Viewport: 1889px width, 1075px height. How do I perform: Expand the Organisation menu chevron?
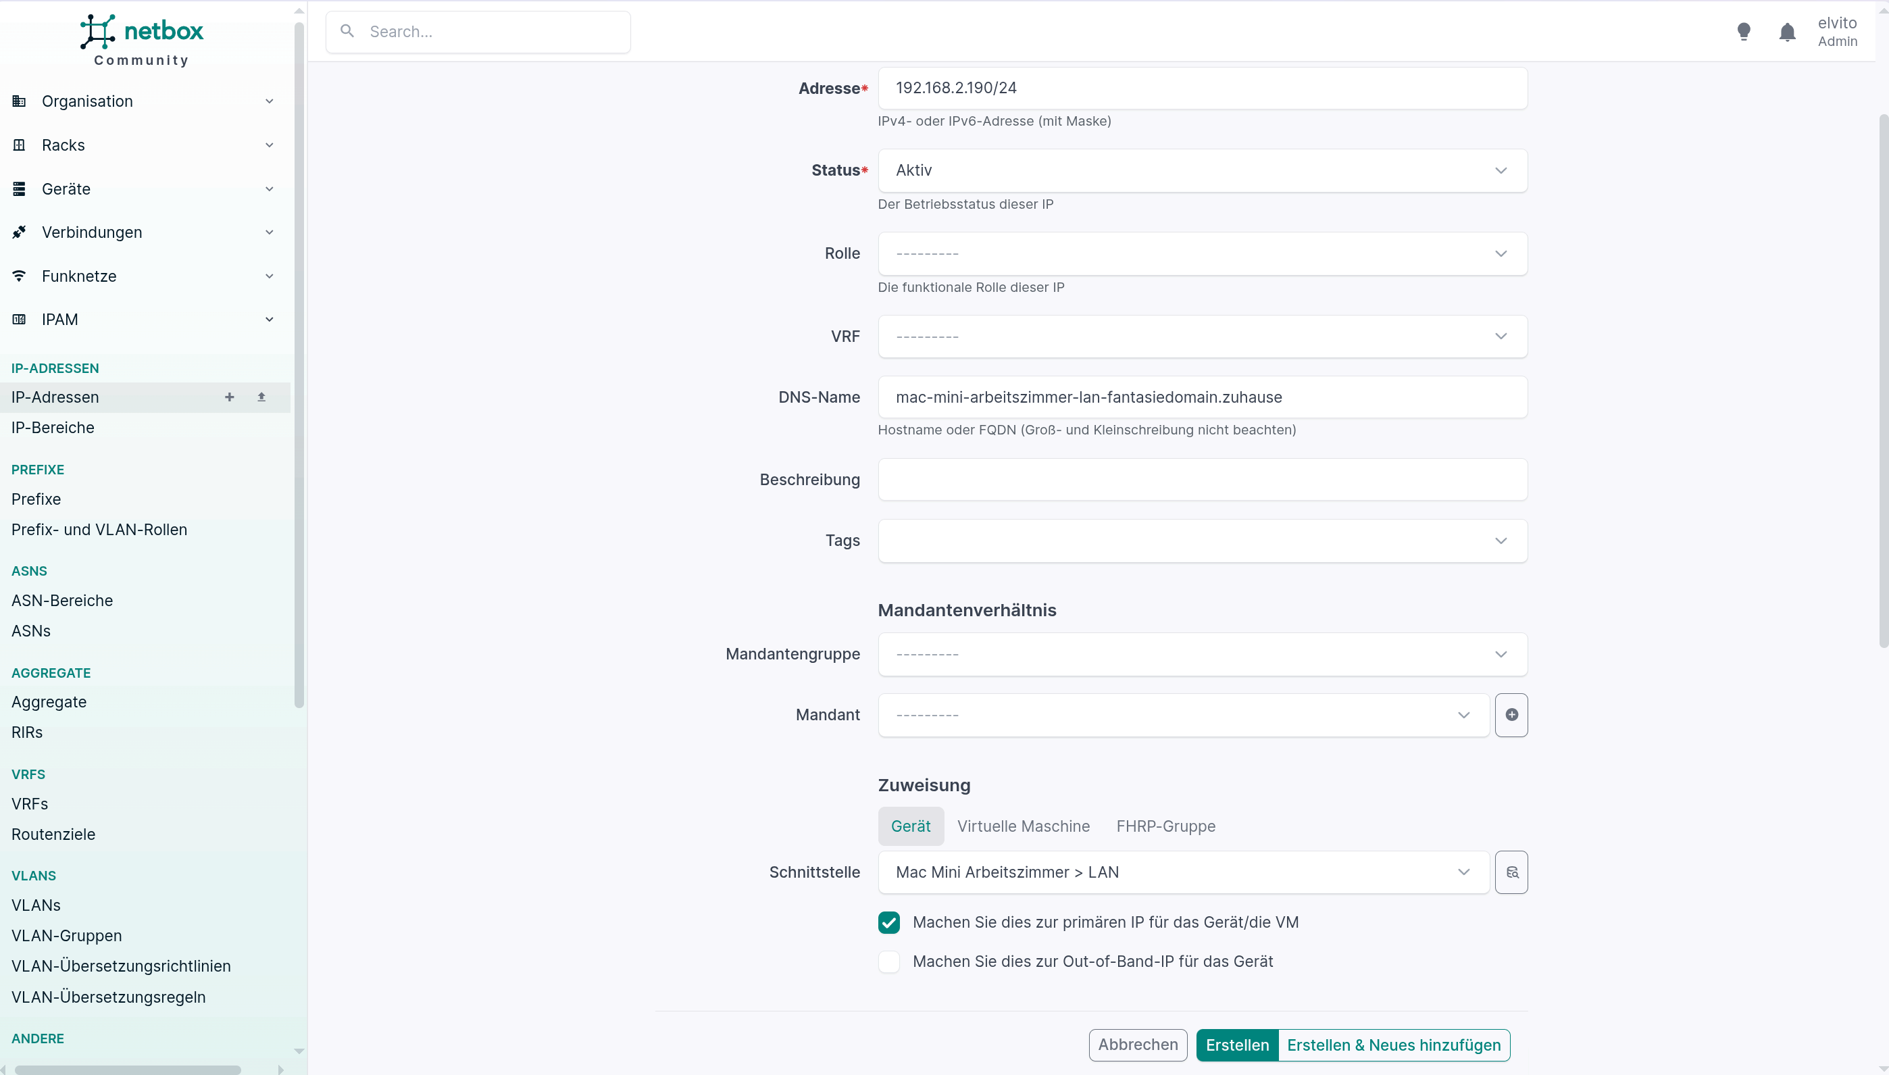tap(270, 101)
